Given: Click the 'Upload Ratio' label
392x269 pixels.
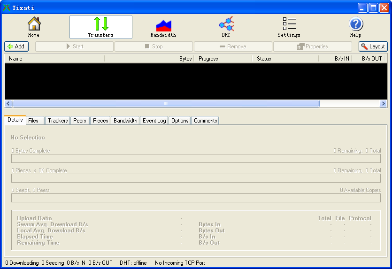Looking at the screenshot, I should 34,218.
